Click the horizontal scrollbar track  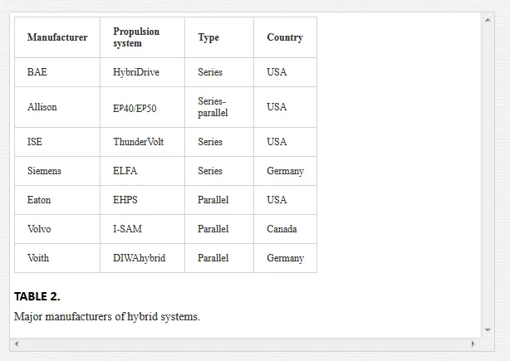[x=245, y=344]
